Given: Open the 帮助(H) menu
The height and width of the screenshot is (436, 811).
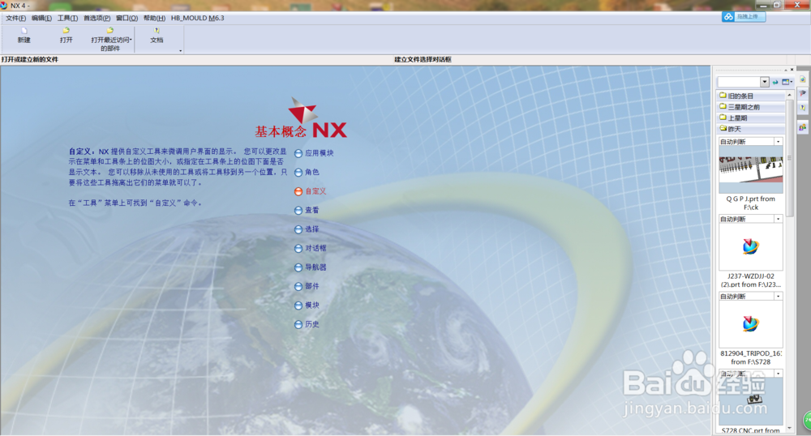Looking at the screenshot, I should pyautogui.click(x=154, y=18).
